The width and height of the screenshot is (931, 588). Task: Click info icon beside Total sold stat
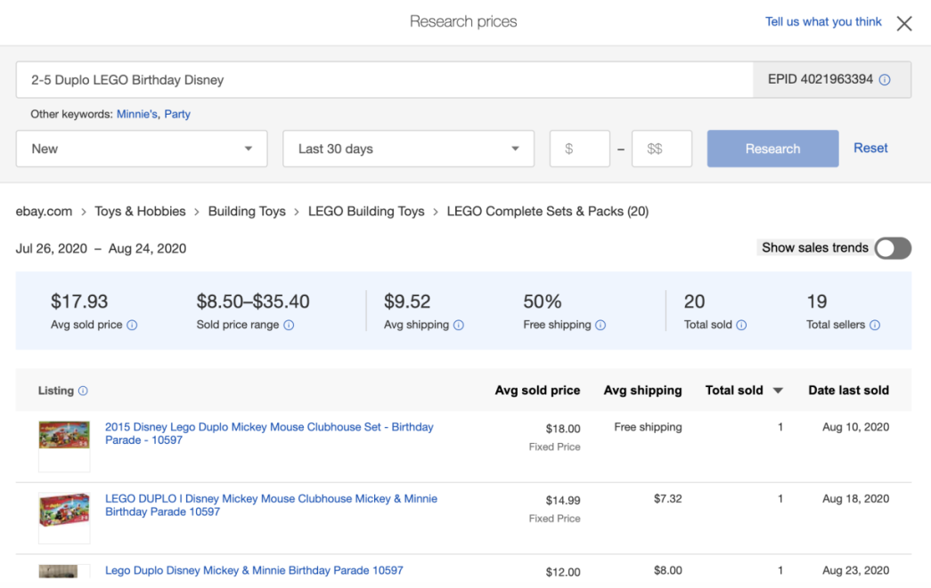(x=741, y=326)
